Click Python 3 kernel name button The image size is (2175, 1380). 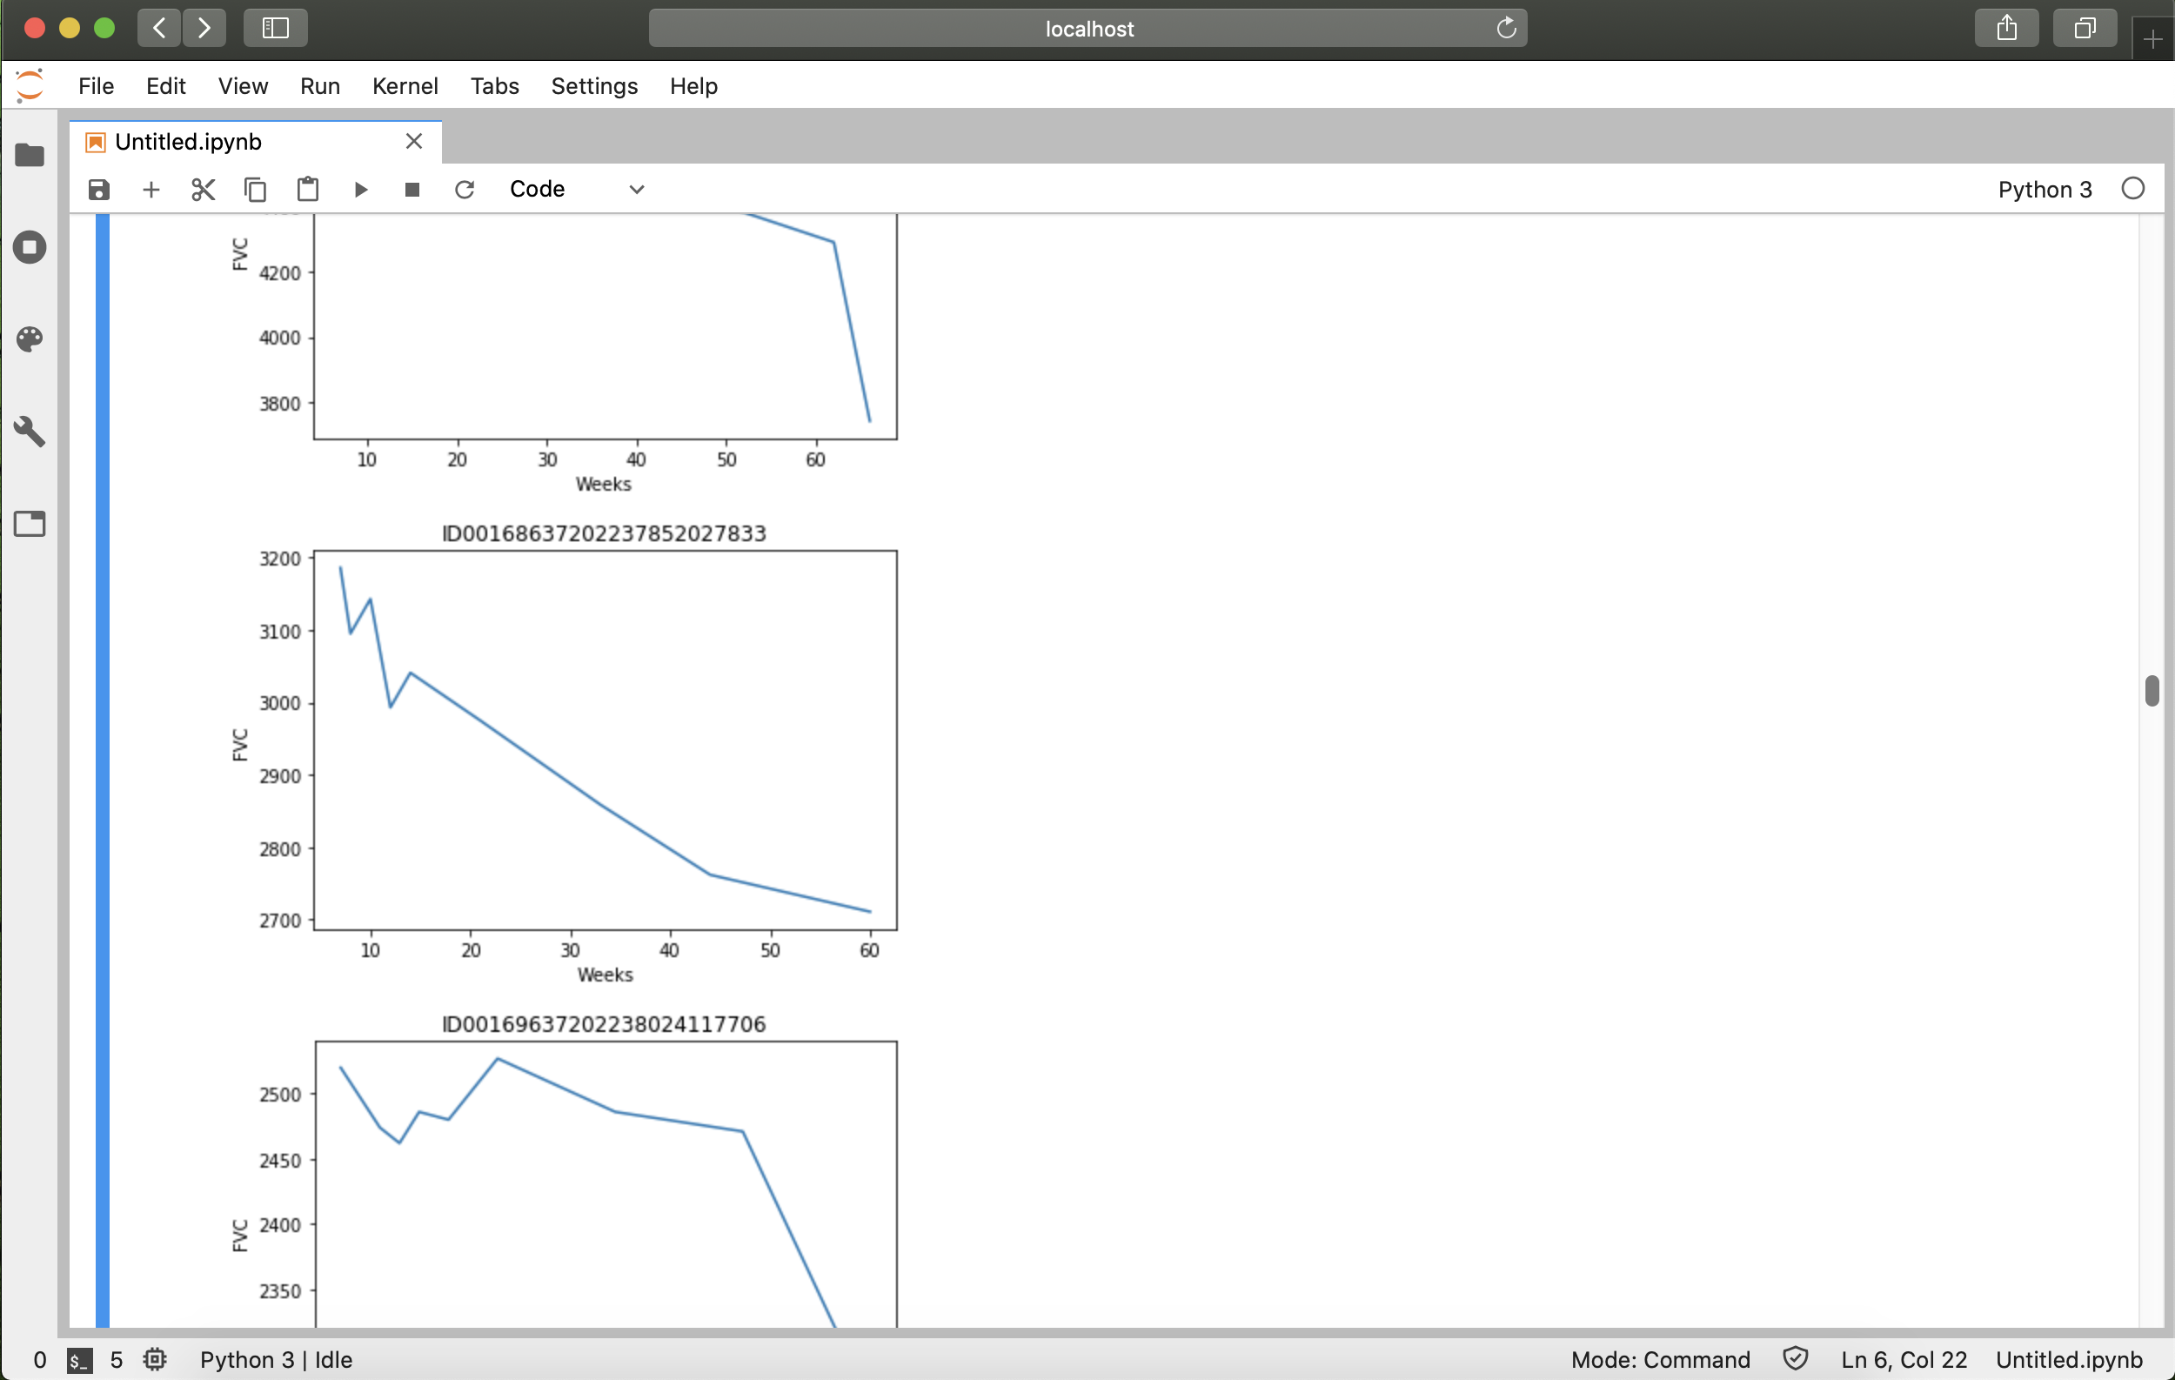click(x=2044, y=190)
